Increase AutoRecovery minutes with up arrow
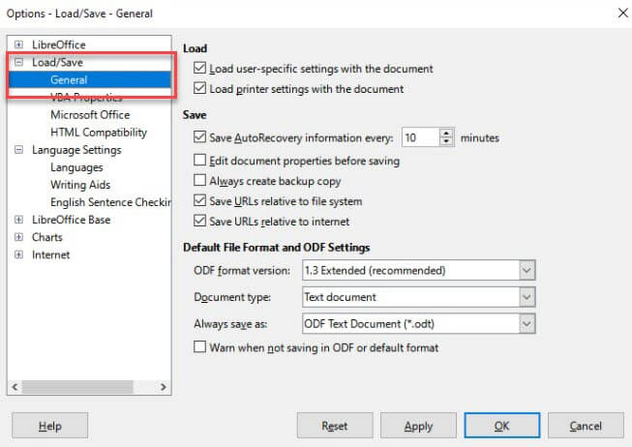 coord(446,133)
